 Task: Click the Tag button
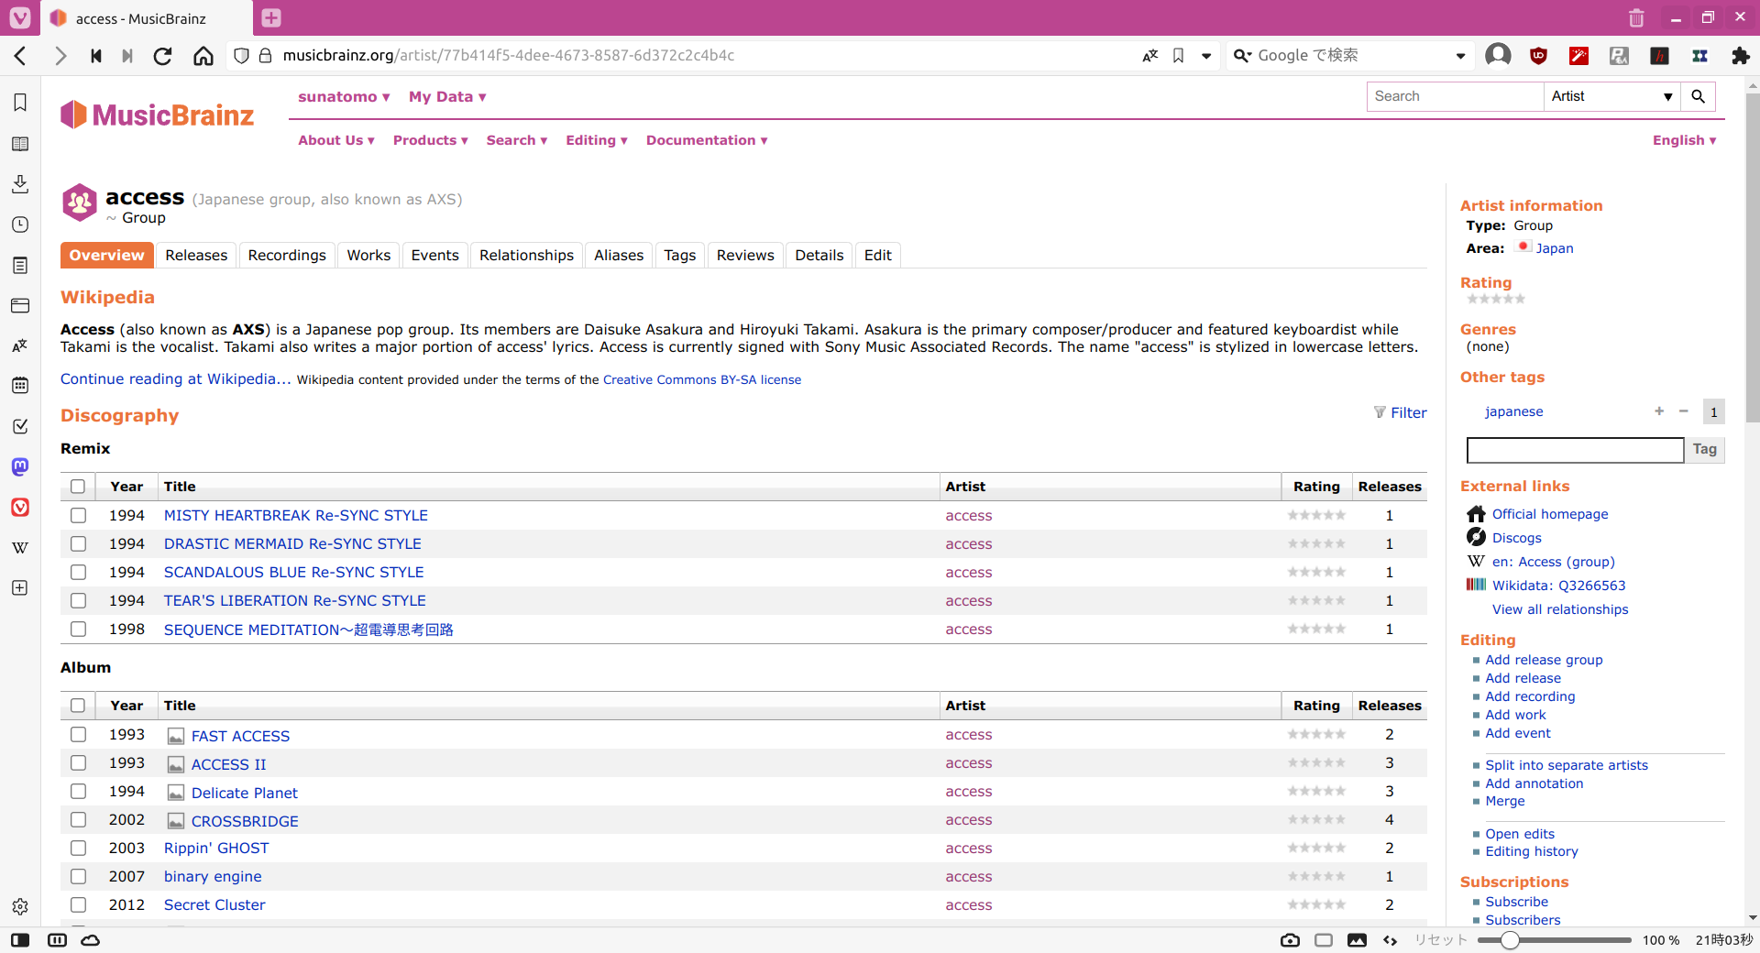point(1705,450)
